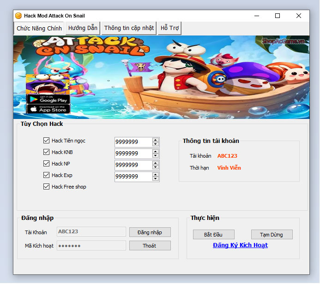
Task: Toggle the Hack Free shop checkbox
Action: coord(46,186)
